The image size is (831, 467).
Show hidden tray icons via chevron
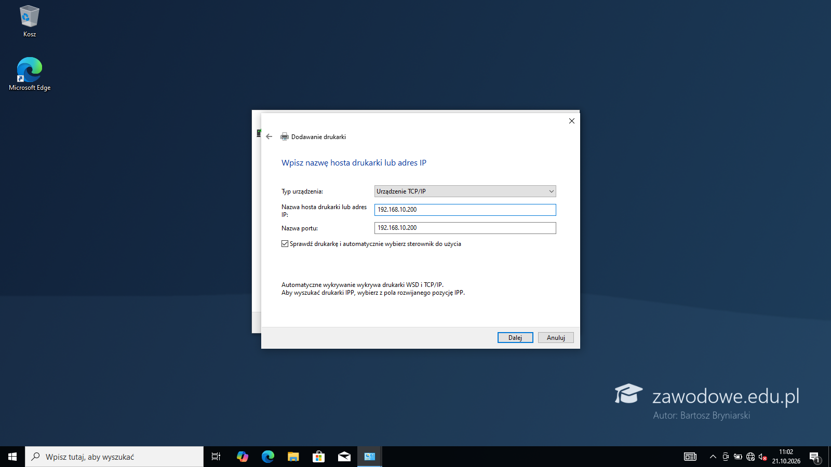[713, 457]
